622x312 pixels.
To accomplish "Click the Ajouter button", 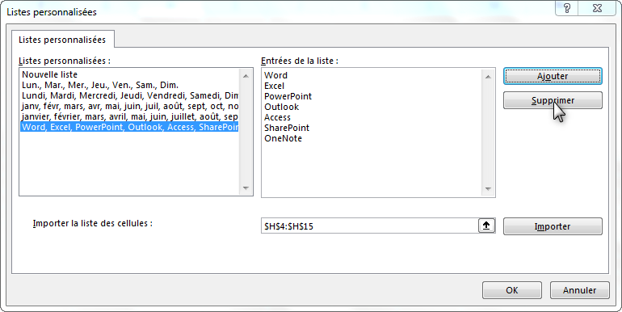I will 553,76.
